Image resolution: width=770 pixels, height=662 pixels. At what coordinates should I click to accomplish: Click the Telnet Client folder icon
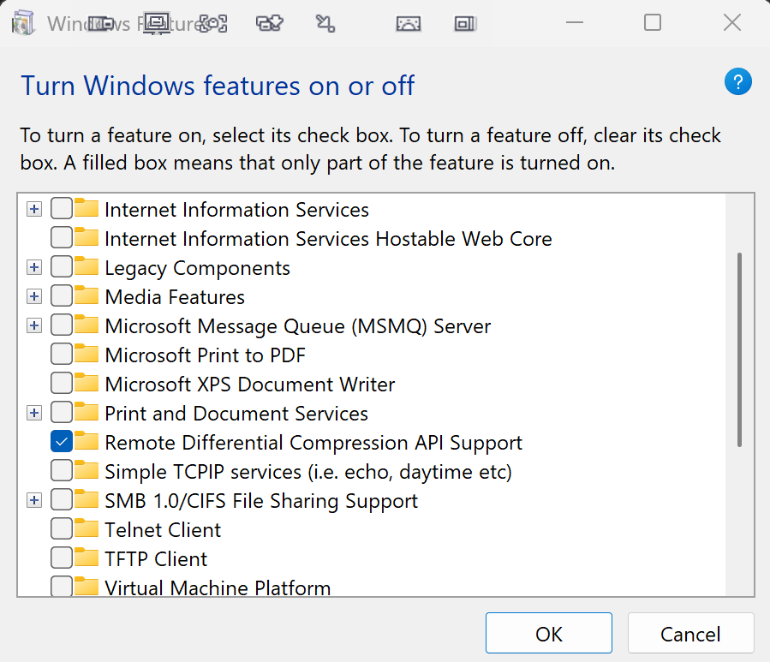(x=87, y=529)
